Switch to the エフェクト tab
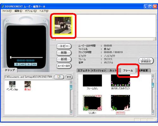The image size is (158, 126). click(x=84, y=70)
